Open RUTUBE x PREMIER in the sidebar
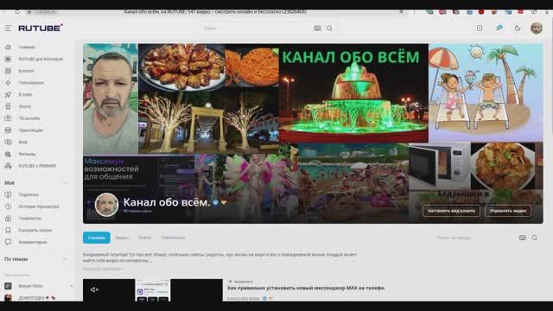Screen dimensions: 553x311 click(x=31, y=166)
